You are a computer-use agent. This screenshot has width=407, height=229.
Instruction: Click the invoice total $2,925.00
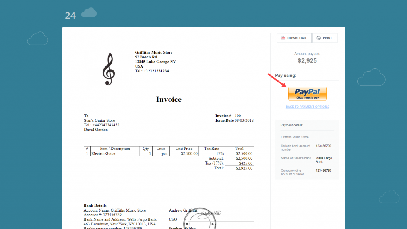pos(239,168)
